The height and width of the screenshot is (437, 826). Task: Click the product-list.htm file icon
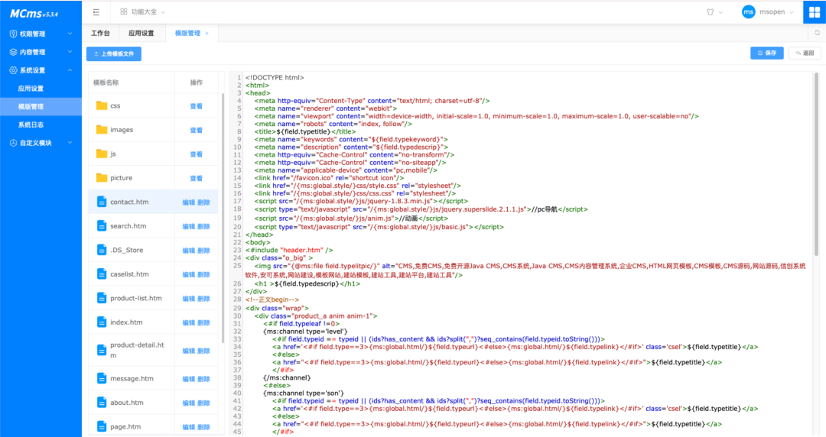click(102, 298)
